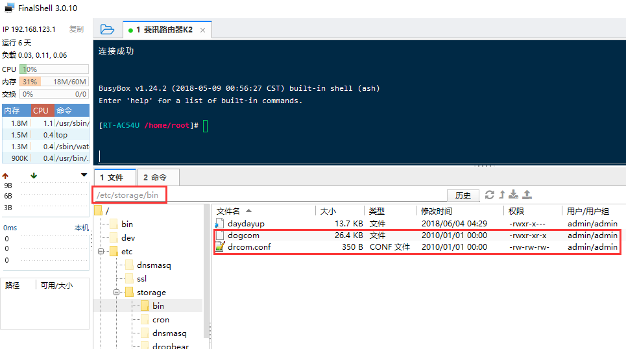Click the dogcom file icon
Screen dimensions: 626x349
[x=219, y=235]
